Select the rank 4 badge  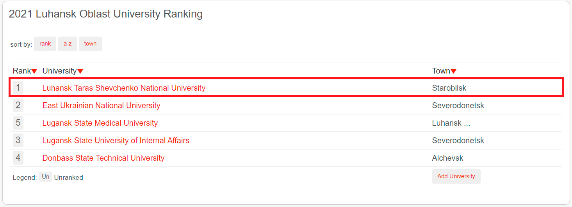coord(18,158)
